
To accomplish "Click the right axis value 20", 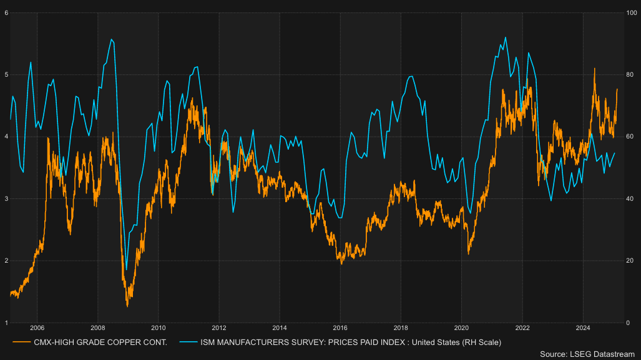I will [630, 261].
